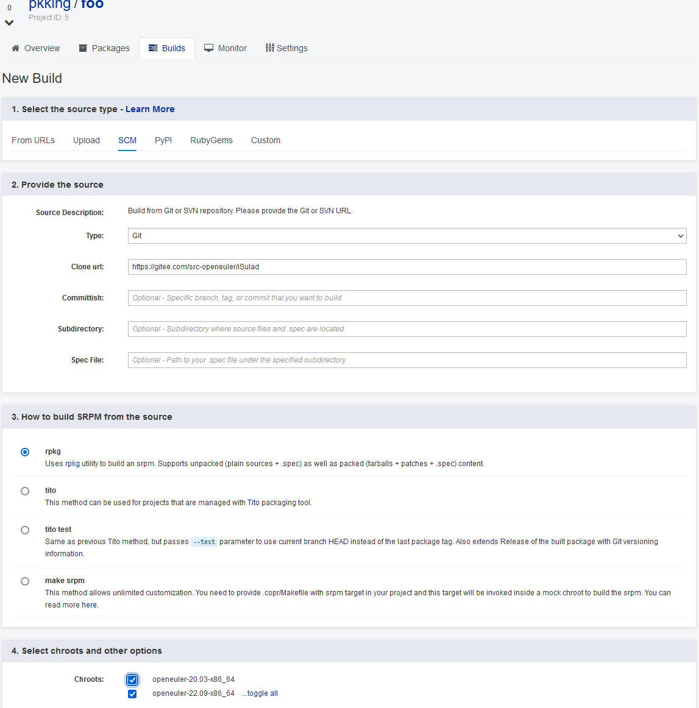The width and height of the screenshot is (699, 708).
Task: Click the Committish input field
Action: (x=406, y=298)
